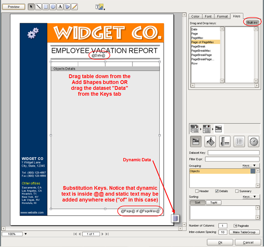
Task: Select the Pencil drawing tool
Action: tap(74, 7)
